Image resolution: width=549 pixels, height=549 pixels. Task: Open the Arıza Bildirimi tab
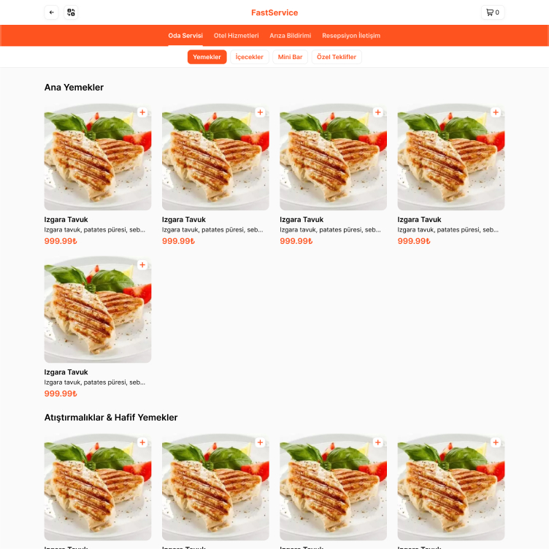pos(291,36)
